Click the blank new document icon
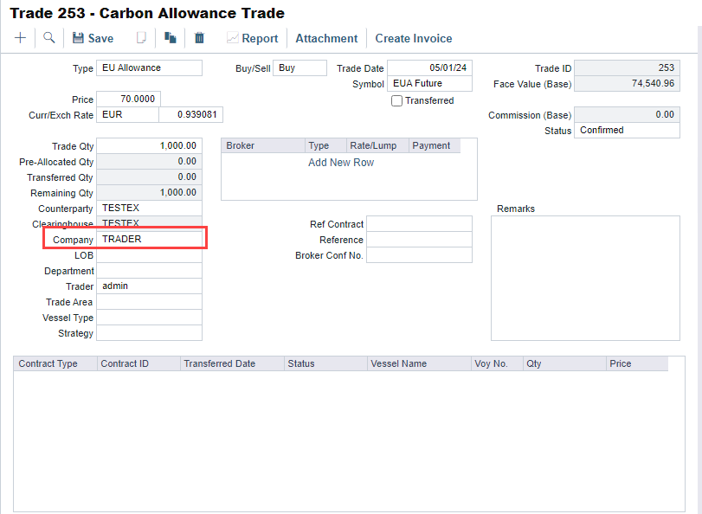The height and width of the screenshot is (514, 702). pyautogui.click(x=142, y=38)
